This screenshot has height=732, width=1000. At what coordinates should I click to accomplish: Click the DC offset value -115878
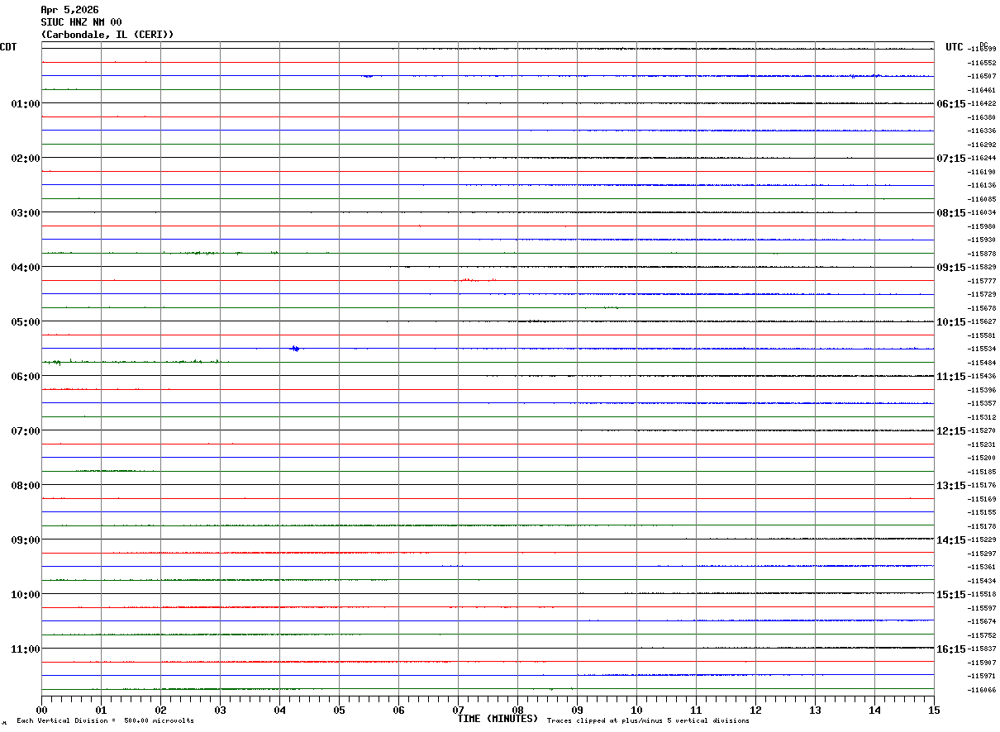[x=982, y=254]
